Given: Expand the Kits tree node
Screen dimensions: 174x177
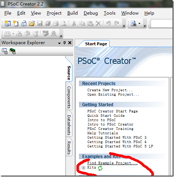Looking at the screenshot, I should tap(83, 168).
